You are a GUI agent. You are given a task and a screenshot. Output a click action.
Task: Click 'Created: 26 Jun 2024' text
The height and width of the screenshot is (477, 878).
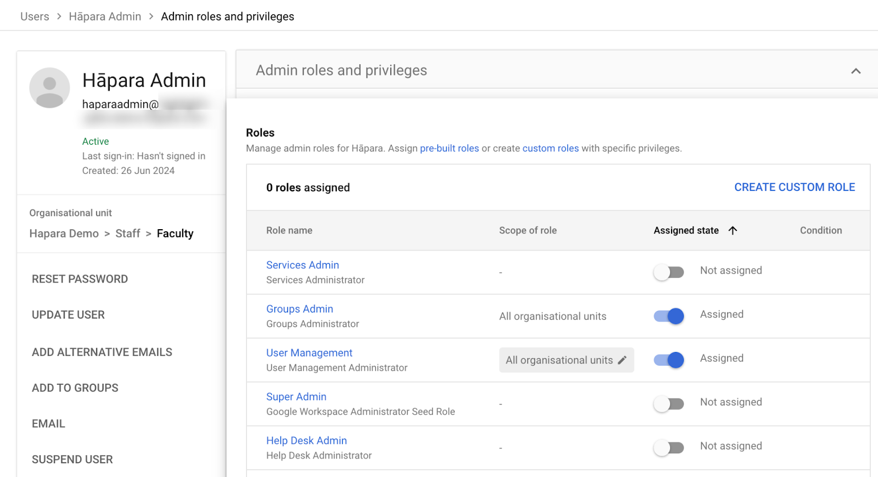(128, 171)
